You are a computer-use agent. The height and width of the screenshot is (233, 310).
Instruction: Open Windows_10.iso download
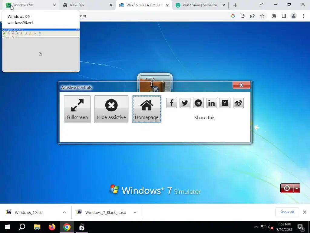tap(29, 212)
